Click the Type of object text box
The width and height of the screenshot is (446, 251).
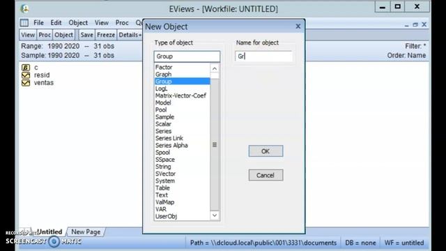(187, 56)
